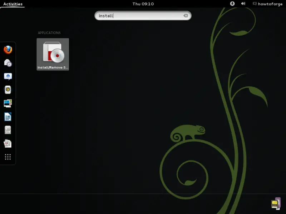
Task: Click the chat status icon beside username
Action: click(255, 4)
